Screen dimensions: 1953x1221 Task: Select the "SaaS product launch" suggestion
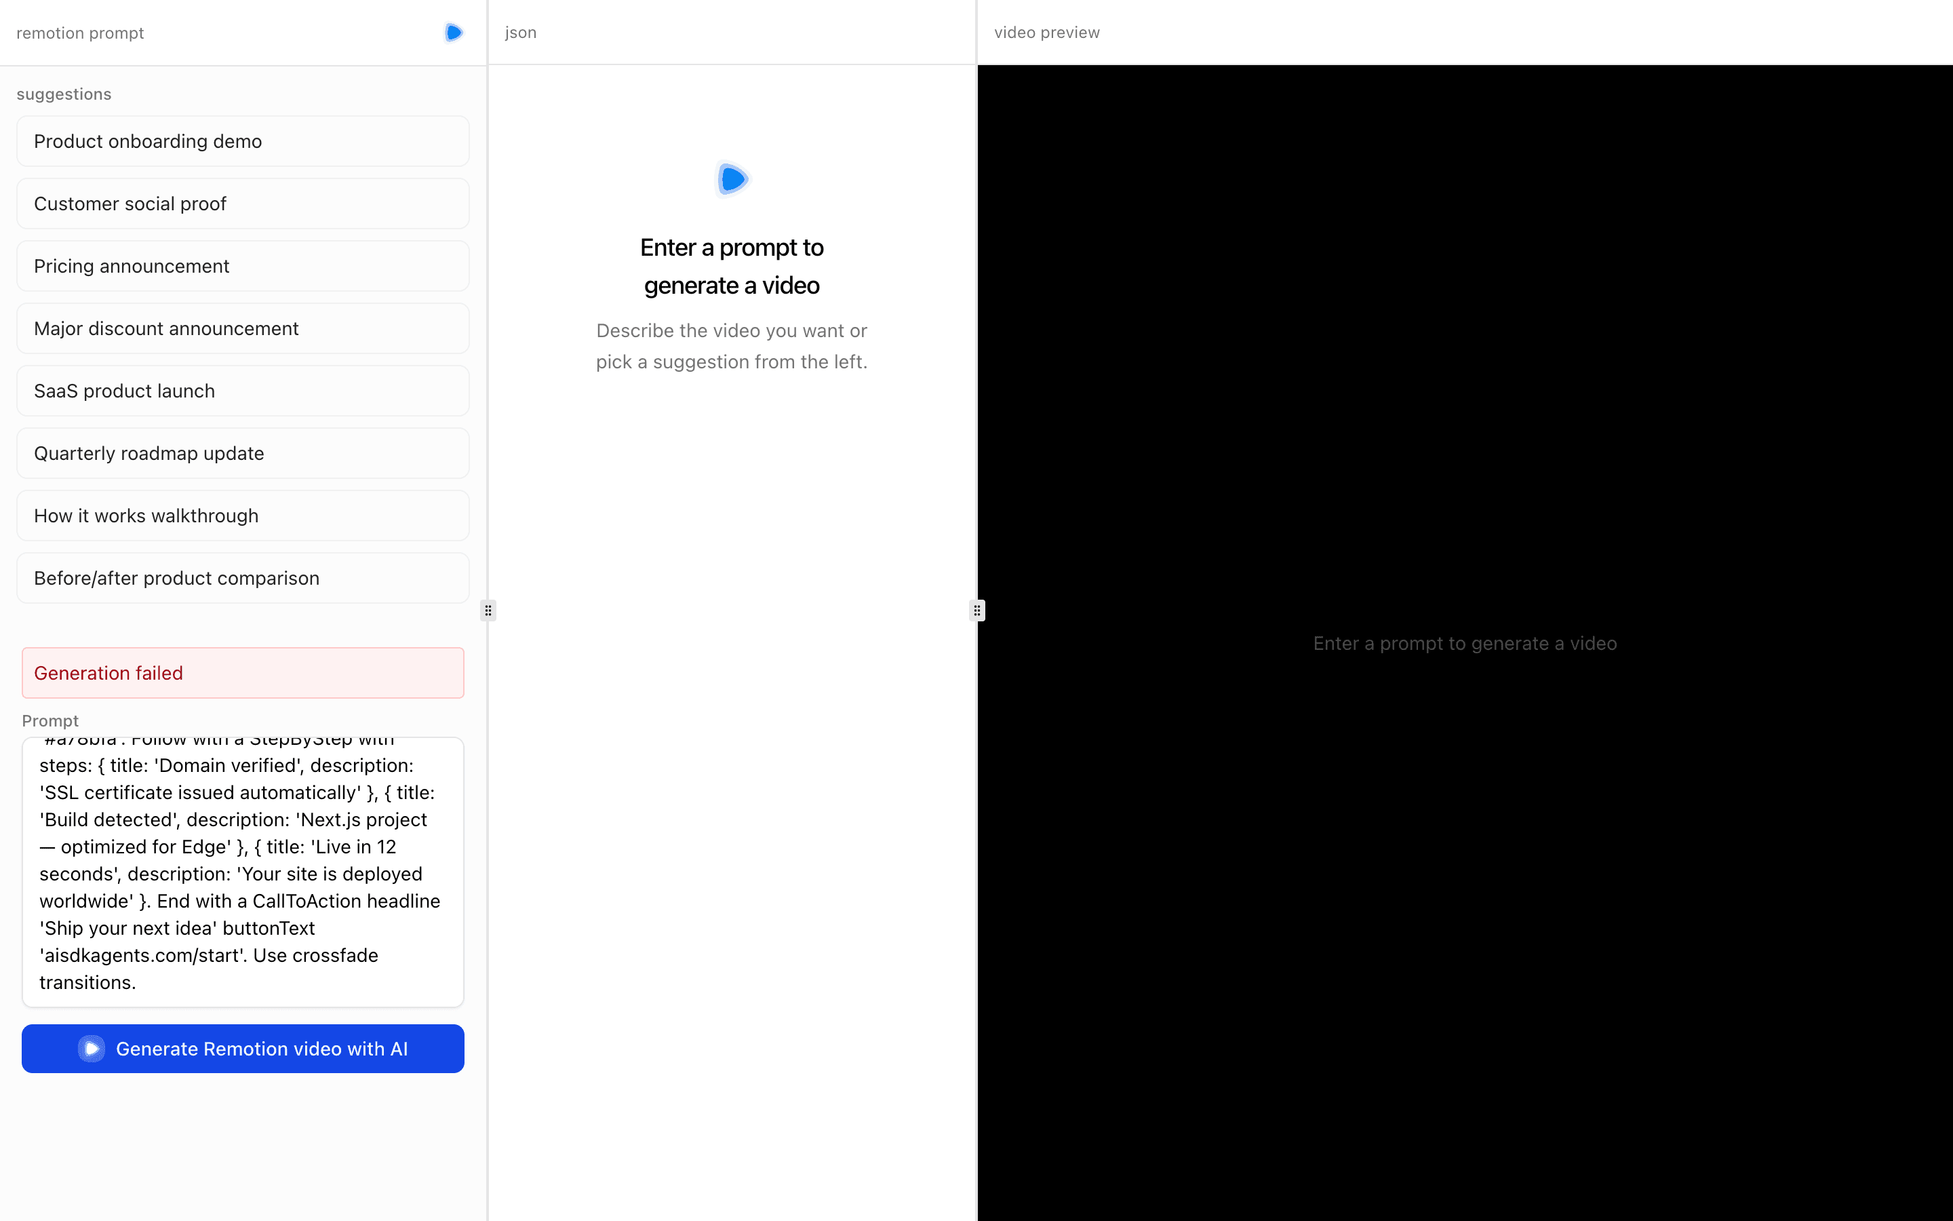(242, 390)
